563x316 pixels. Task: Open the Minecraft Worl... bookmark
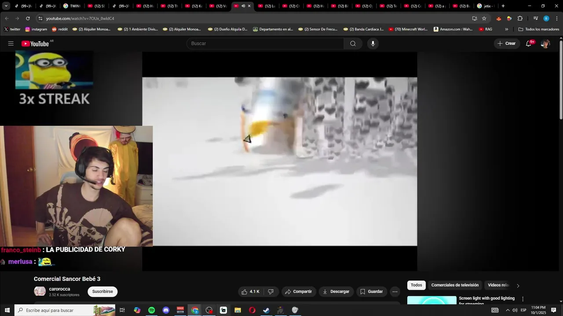pos(408,29)
